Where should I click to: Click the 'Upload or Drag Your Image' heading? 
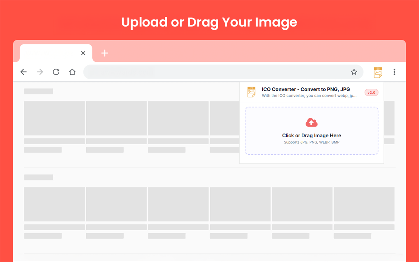(209, 22)
